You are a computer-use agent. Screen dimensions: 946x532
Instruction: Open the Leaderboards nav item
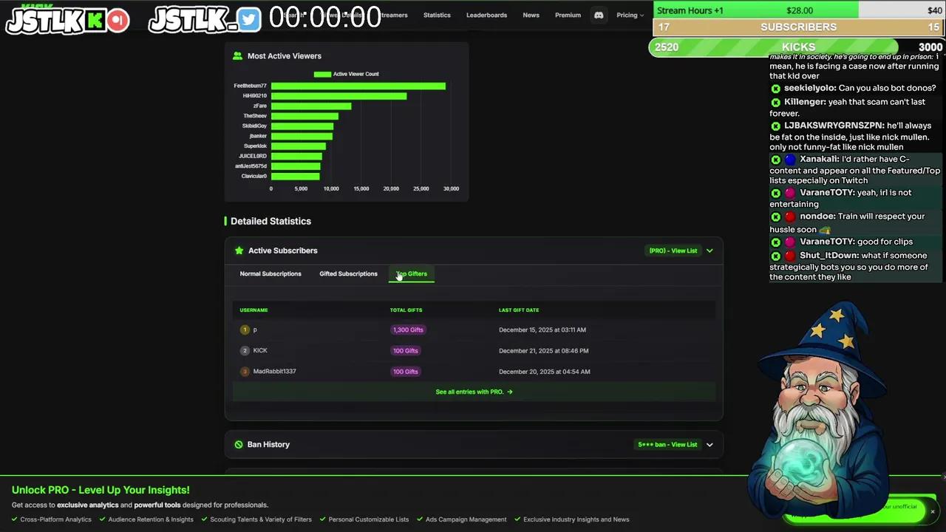click(x=486, y=15)
